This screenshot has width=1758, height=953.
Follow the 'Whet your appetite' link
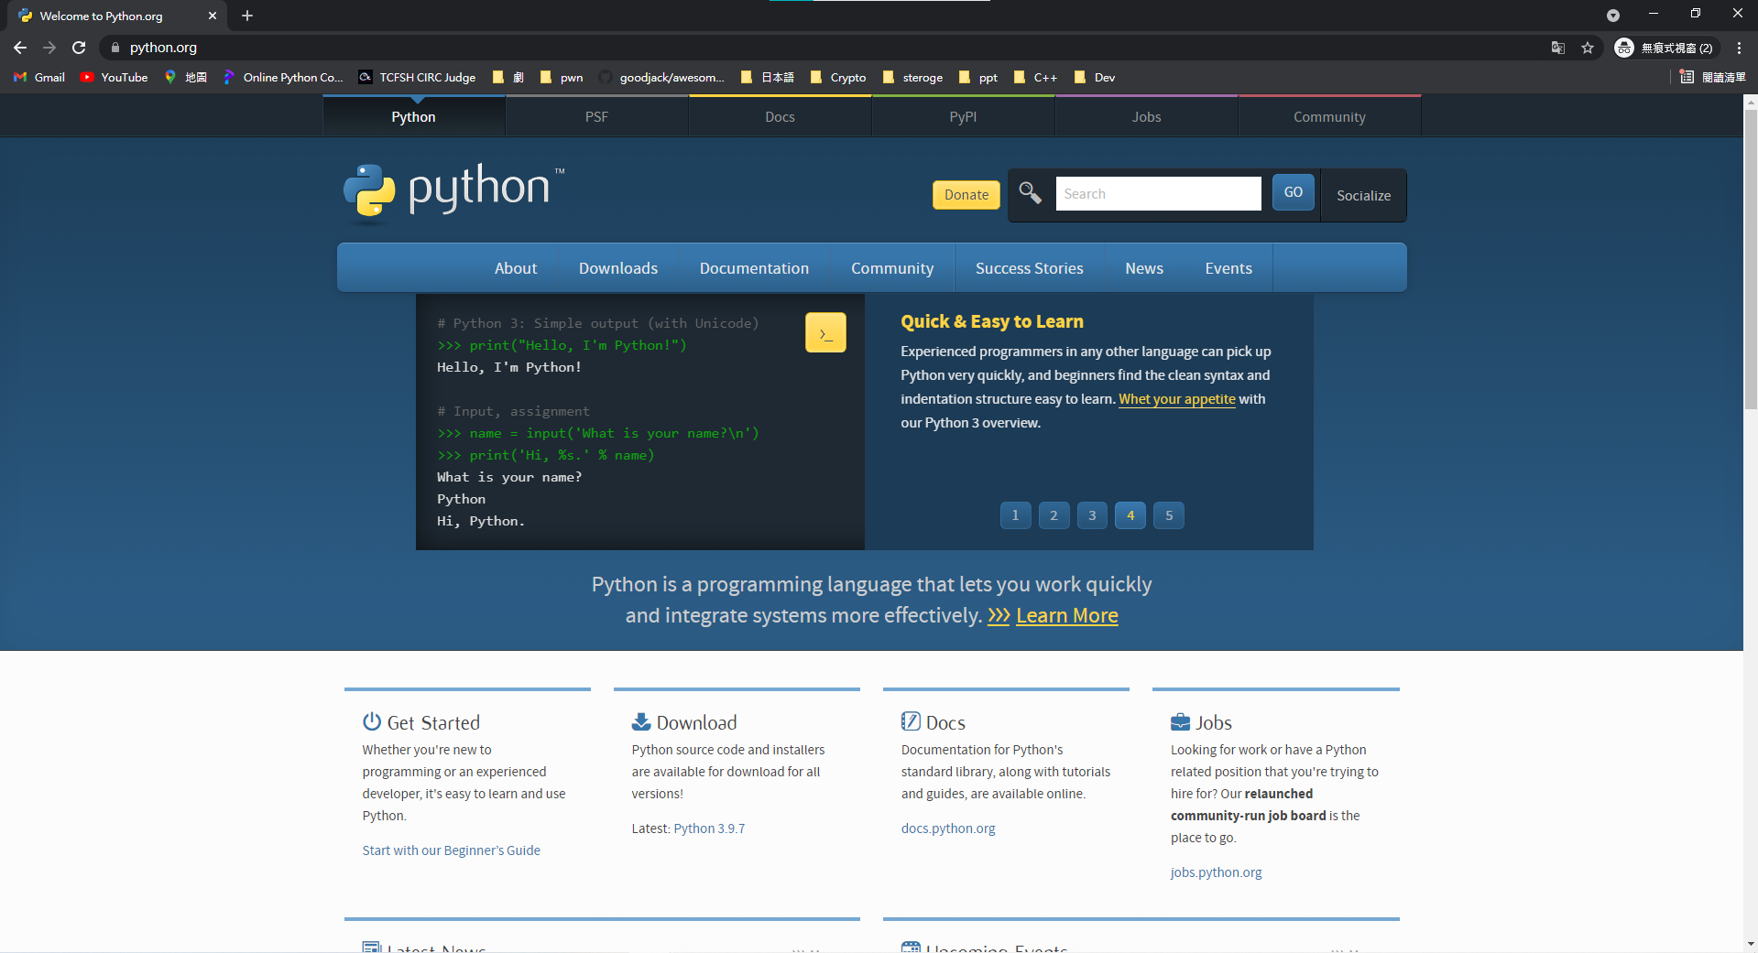[x=1177, y=399]
